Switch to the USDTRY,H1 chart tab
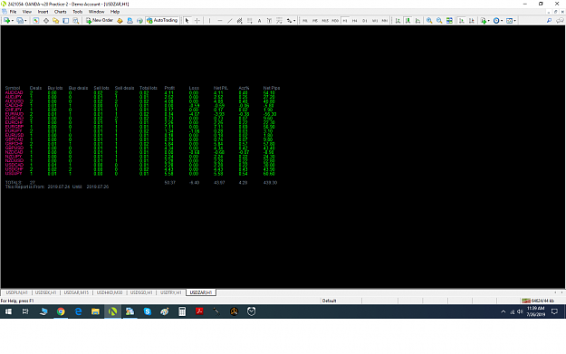The image size is (566, 354). click(171, 292)
